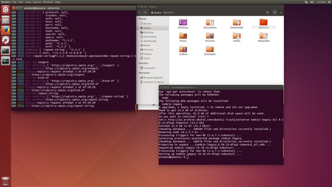Open the network indicator menu
The height and width of the screenshot is (187, 332).
(x=306, y=2)
